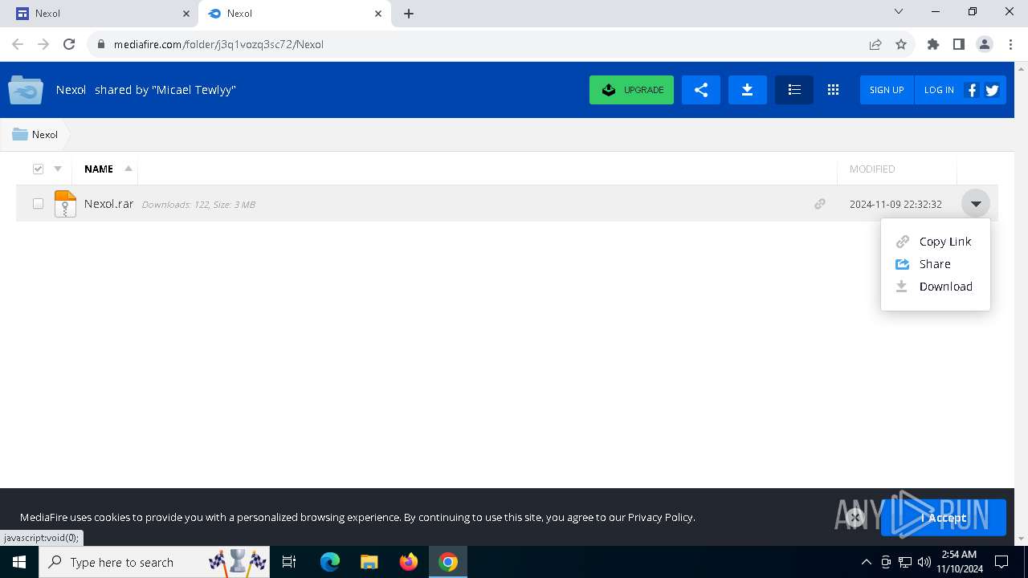Screen dimensions: 1028x578
Task: Check the Nexol.rar row checkbox
Action: (x=38, y=204)
